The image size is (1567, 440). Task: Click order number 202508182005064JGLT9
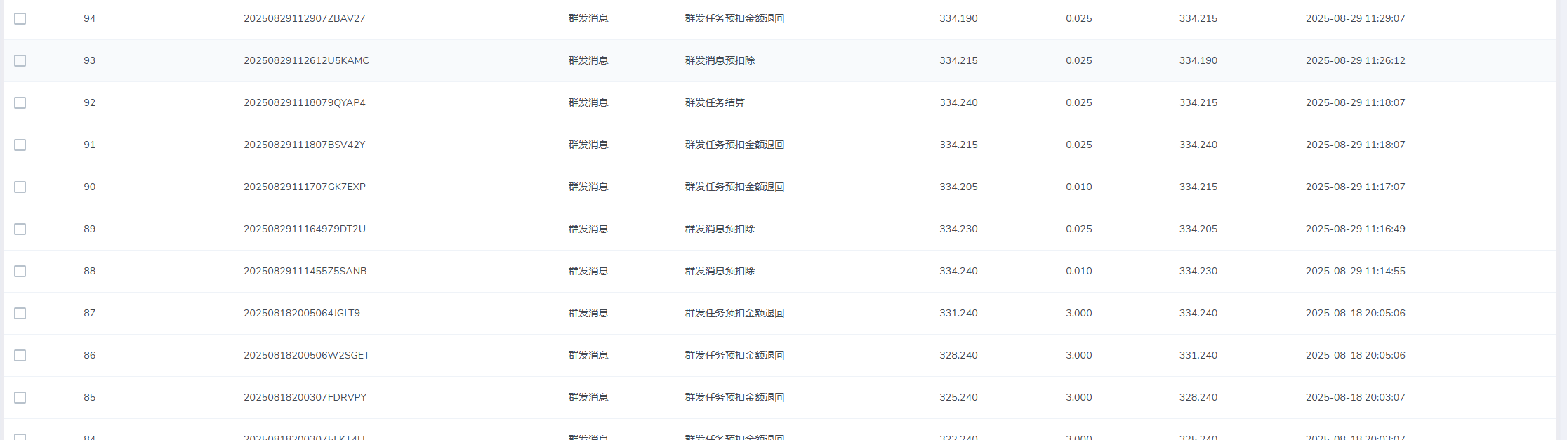point(301,313)
